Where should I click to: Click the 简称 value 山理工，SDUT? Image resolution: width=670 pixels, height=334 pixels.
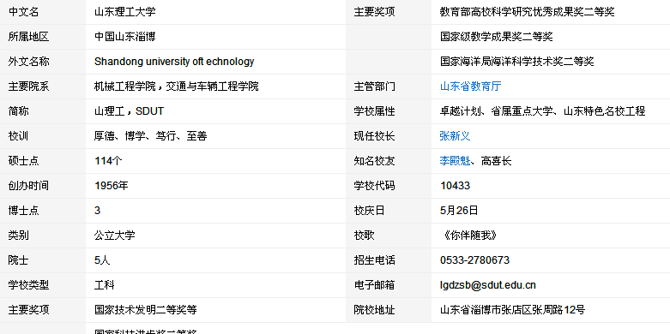(129, 111)
